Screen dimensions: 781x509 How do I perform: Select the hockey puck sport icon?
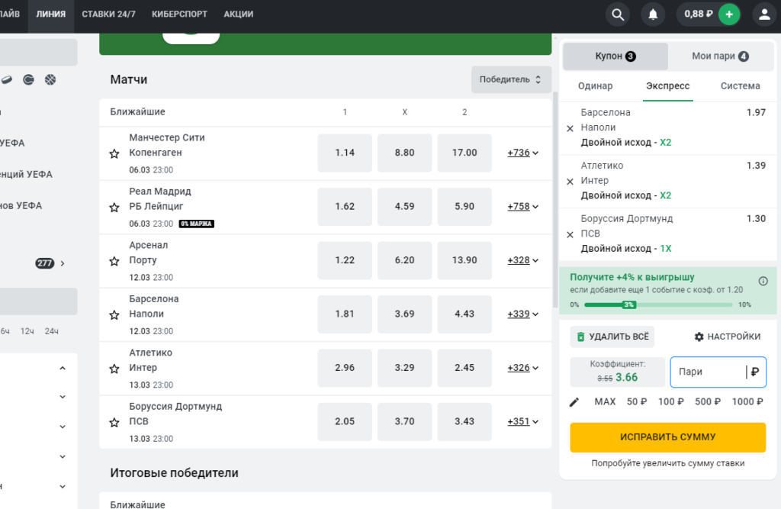(6, 80)
